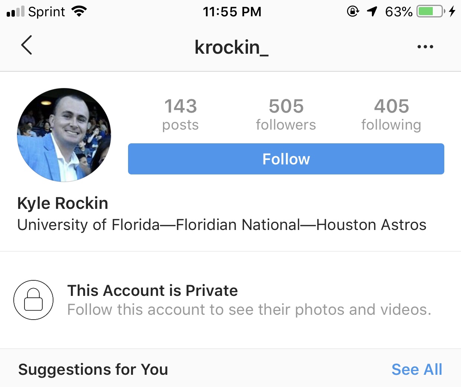
Task: Click the private account lock icon
Action: [33, 300]
